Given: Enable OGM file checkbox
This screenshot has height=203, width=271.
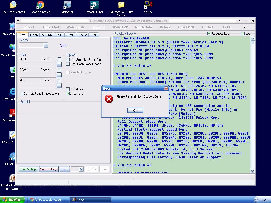Looking at the screenshot, I should tap(59, 70).
